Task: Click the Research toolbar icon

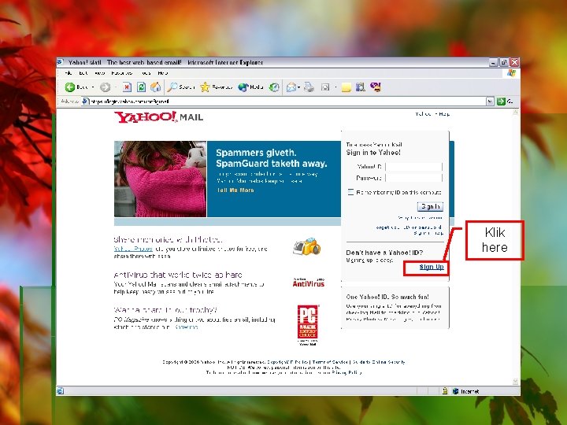Action: pos(360,87)
